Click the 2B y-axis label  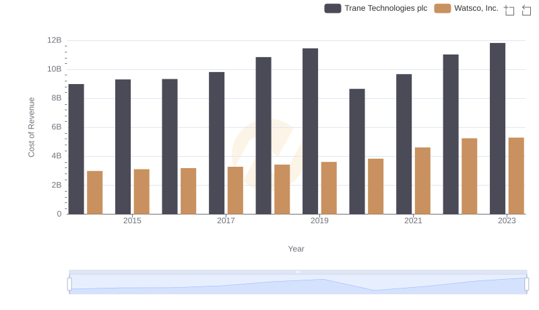[x=57, y=185]
